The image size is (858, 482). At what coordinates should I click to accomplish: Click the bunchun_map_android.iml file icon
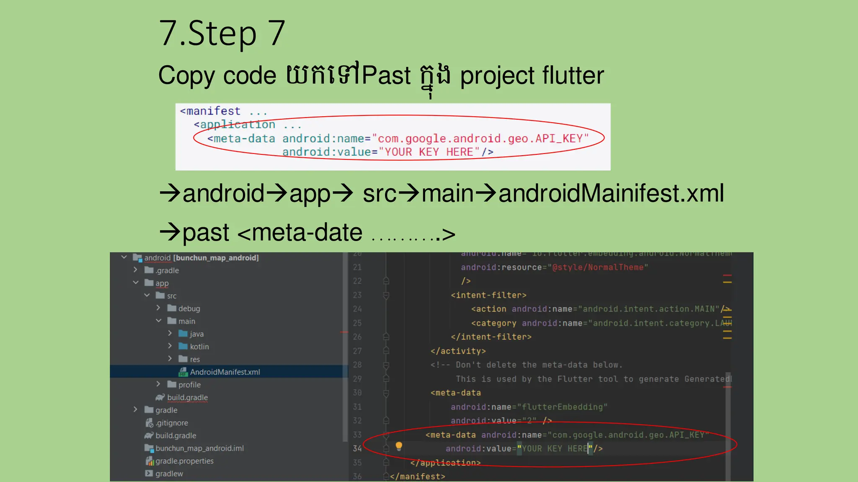pyautogui.click(x=149, y=448)
